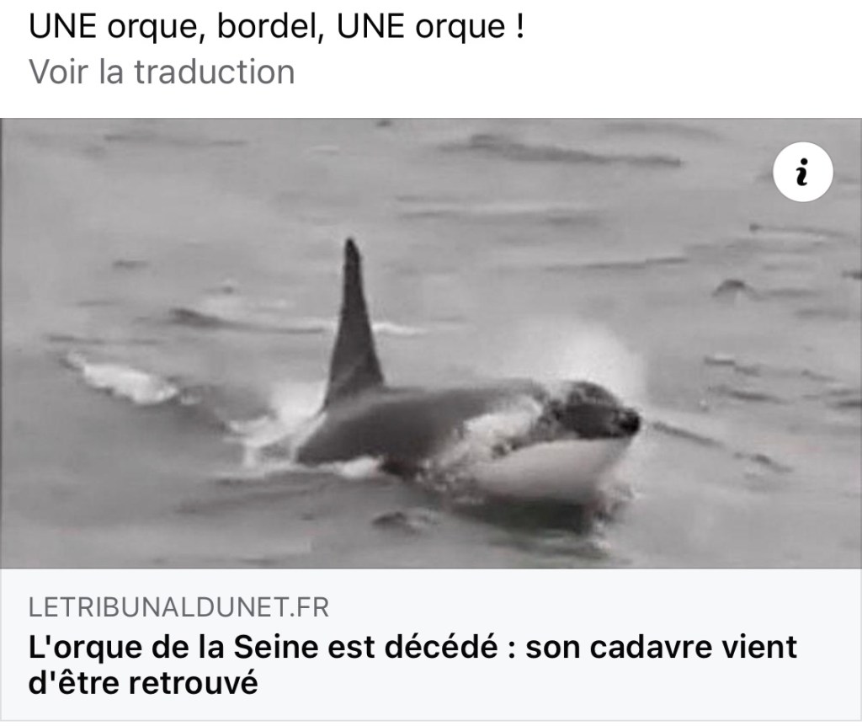The width and height of the screenshot is (862, 726).
Task: Click the word "traduction" to translate the post
Action: [215, 72]
